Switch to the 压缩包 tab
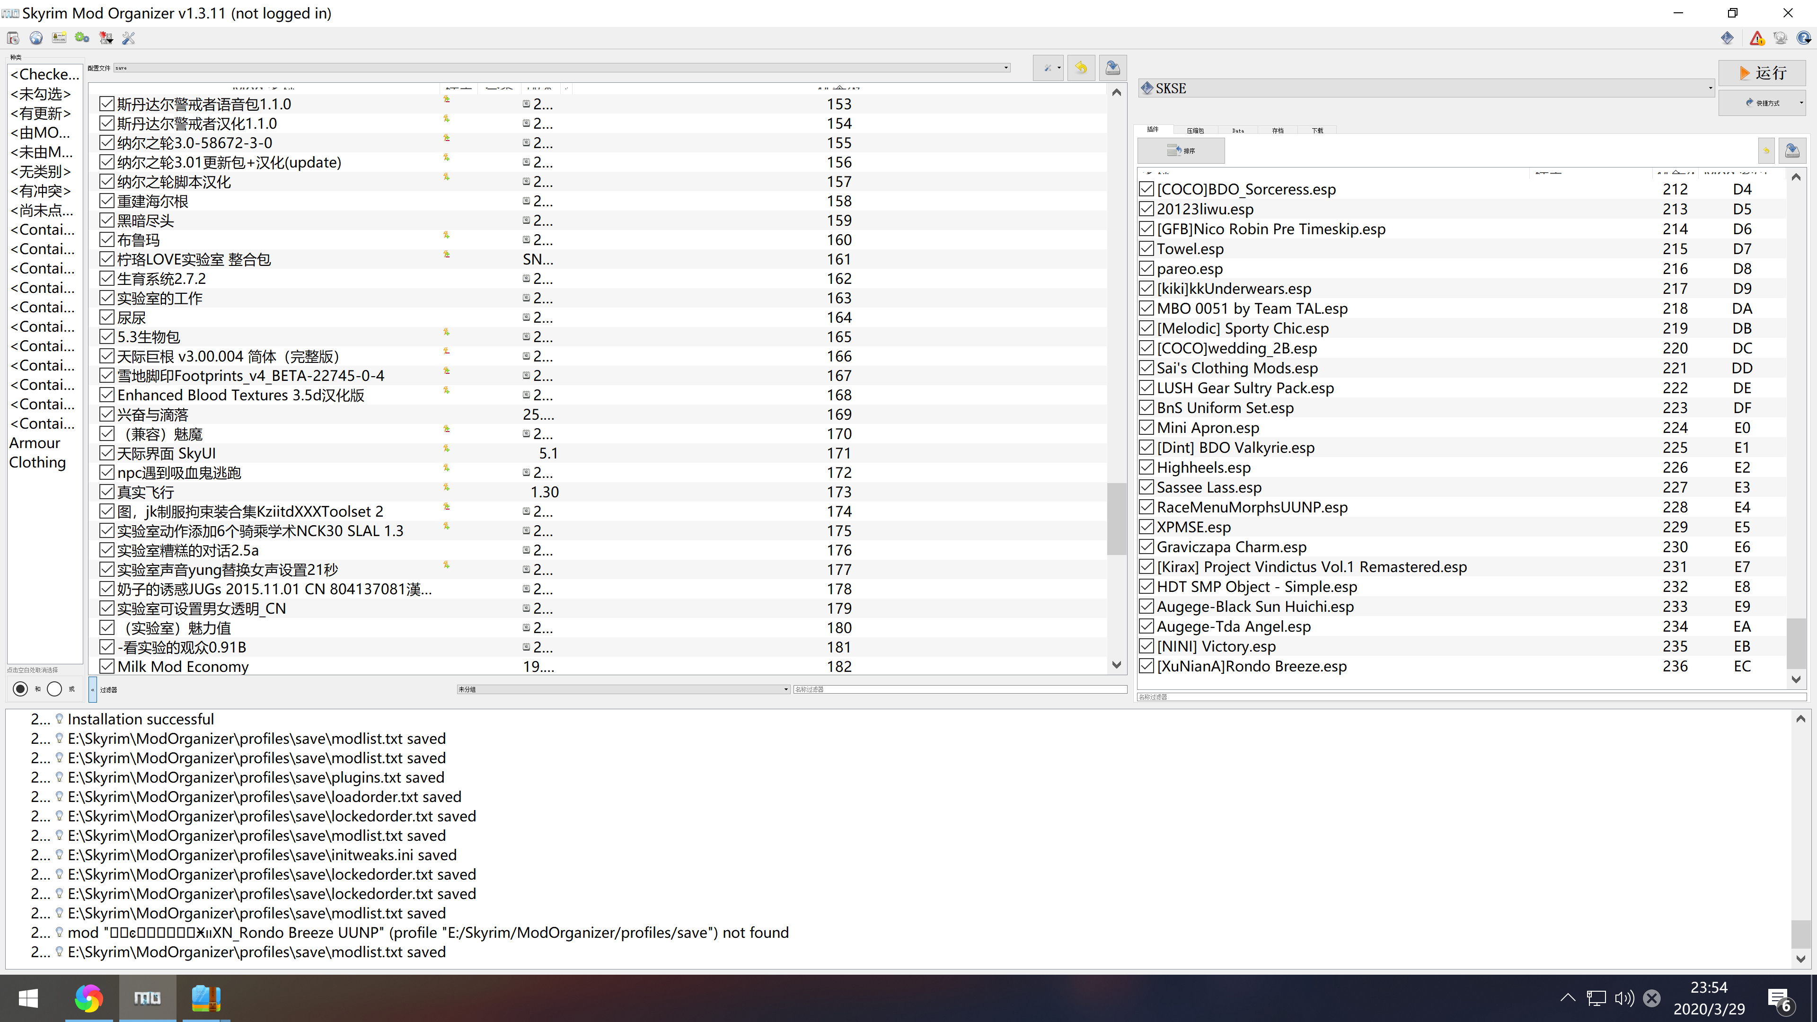1817x1022 pixels. point(1195,131)
